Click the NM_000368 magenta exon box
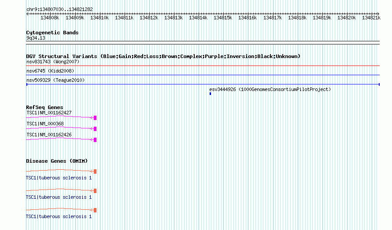Screen dimensions: 392x230 pyautogui.click(x=95, y=128)
